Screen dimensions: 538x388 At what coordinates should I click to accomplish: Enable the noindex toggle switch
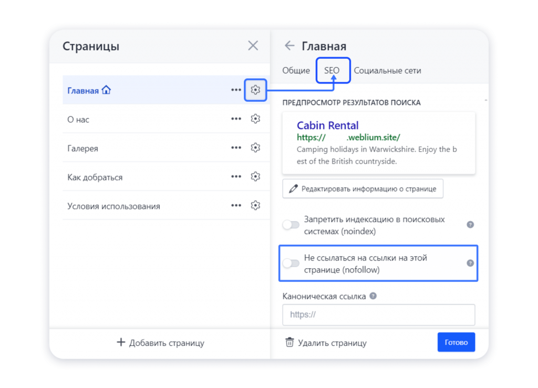(x=291, y=225)
